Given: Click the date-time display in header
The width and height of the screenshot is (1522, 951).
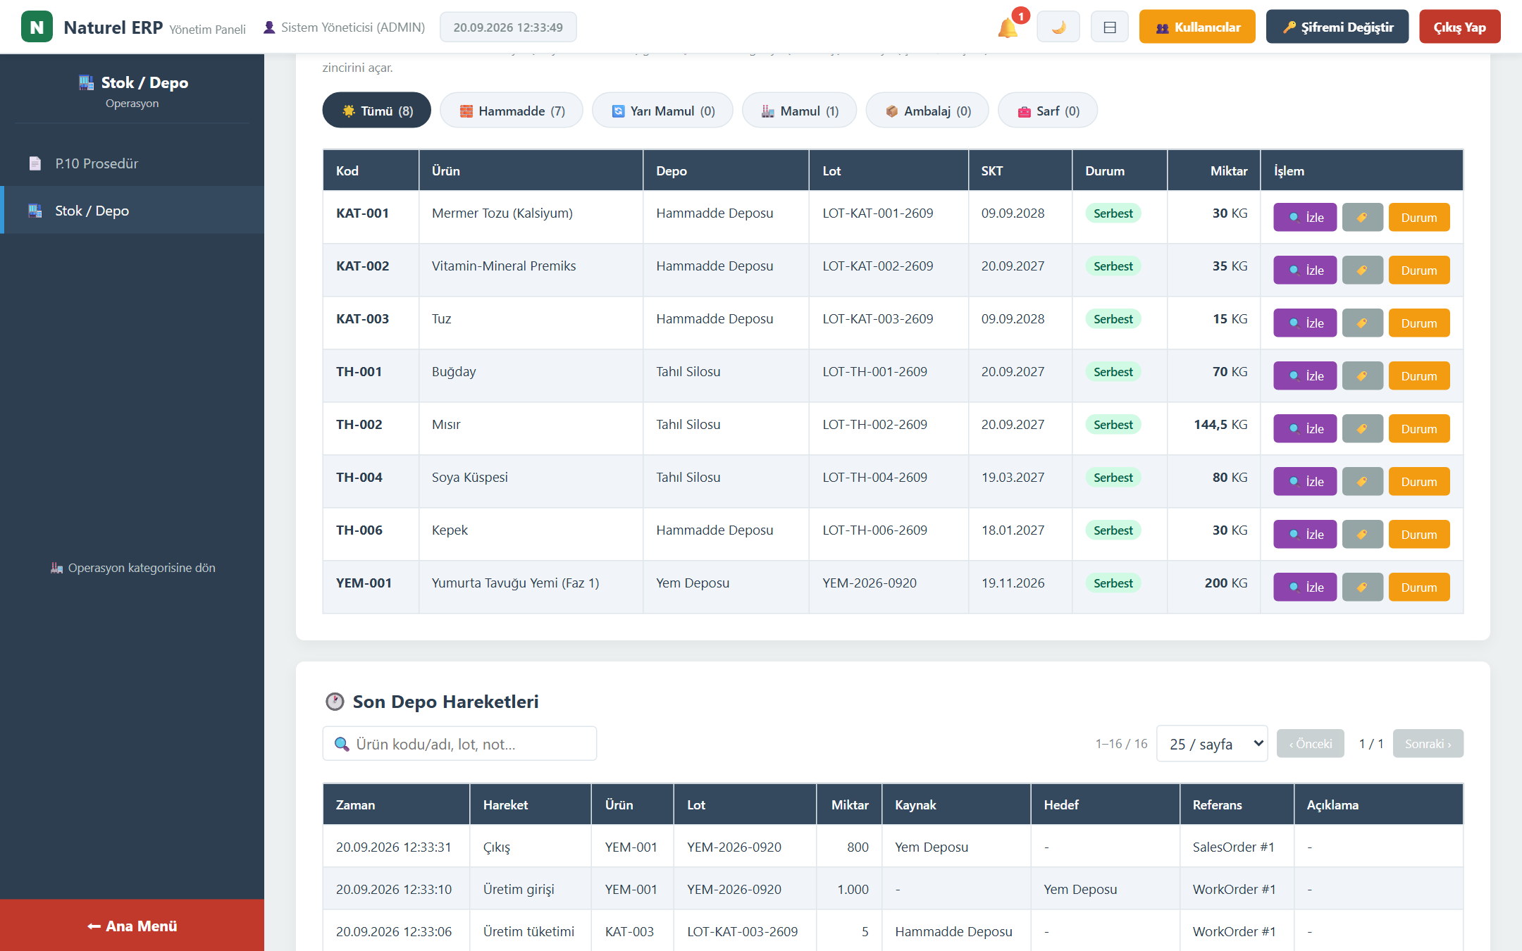Looking at the screenshot, I should click(x=508, y=27).
